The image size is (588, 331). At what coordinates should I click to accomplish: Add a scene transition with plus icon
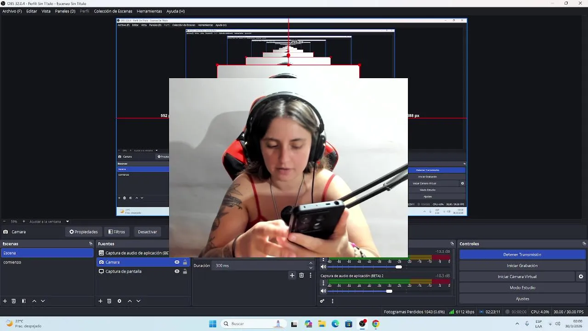(292, 275)
